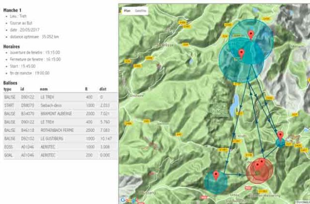This screenshot has width=310, height=204.
Task: Click the red marker in the large overlapping teal circle
Action: (x=241, y=54)
